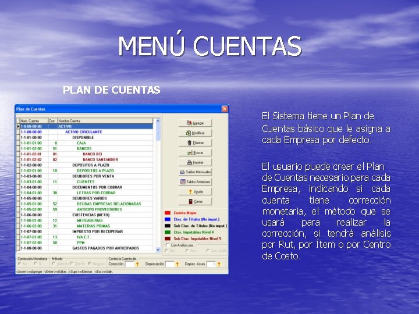Select the ACTIVO row 1-0-00-00-00
This screenshot has width=419, height=314.
point(85,127)
